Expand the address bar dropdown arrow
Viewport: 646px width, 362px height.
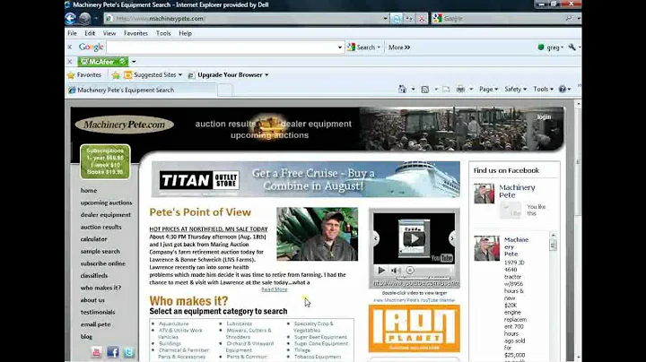pos(385,19)
